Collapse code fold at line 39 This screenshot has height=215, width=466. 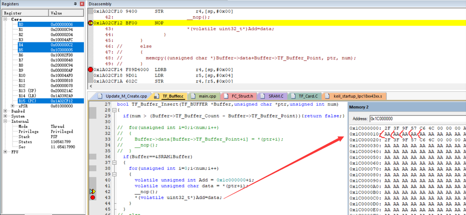pos(115,174)
